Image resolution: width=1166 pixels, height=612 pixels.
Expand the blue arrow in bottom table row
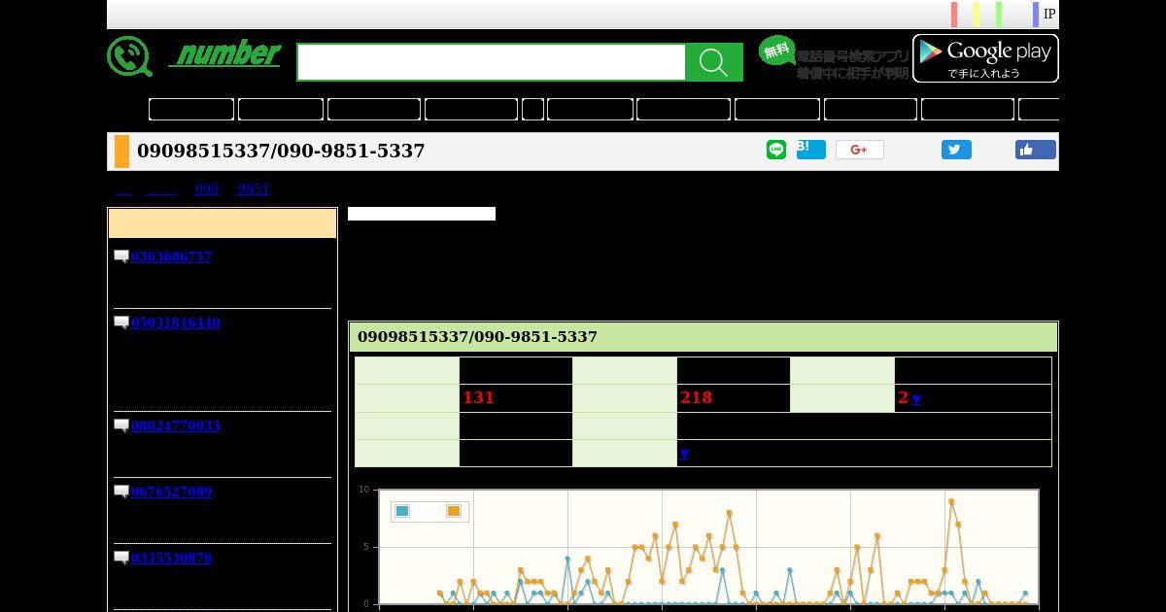coord(684,454)
